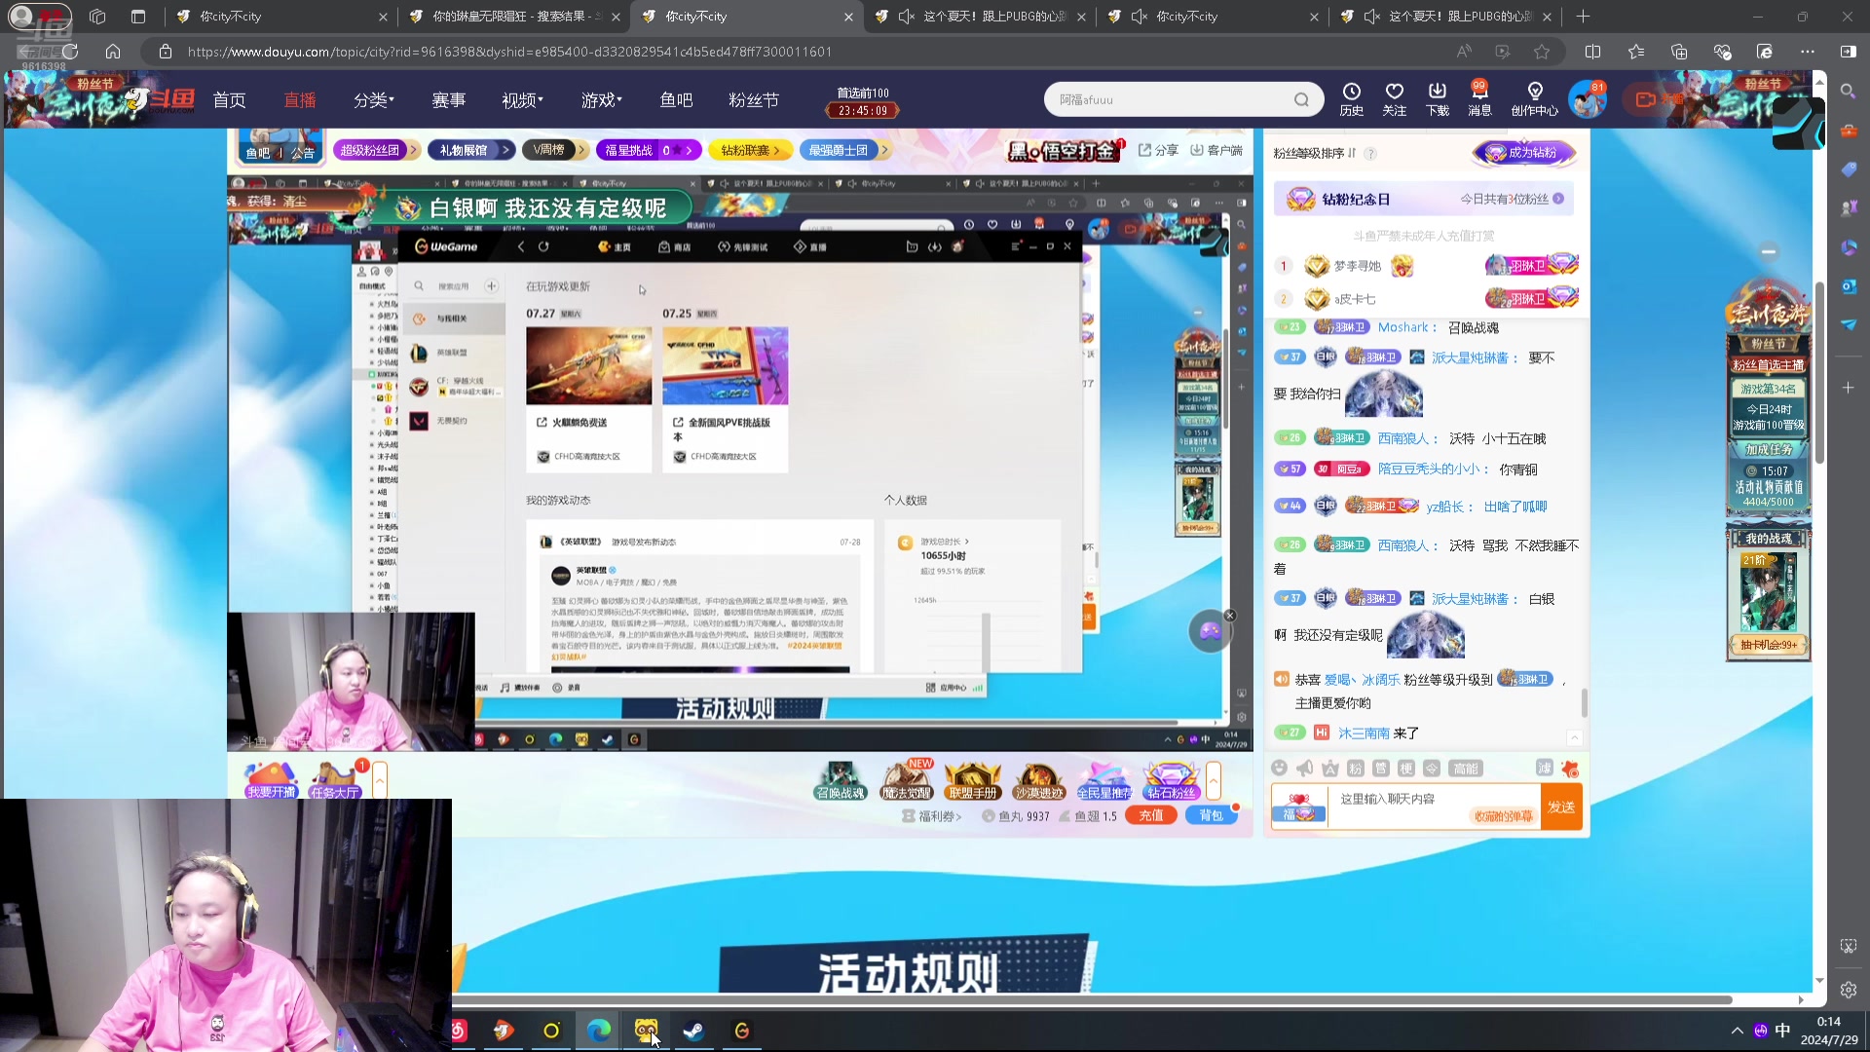This screenshot has width=1870, height=1052.
Task: Go to 鱼吧 in Douyu navigation
Action: [676, 99]
